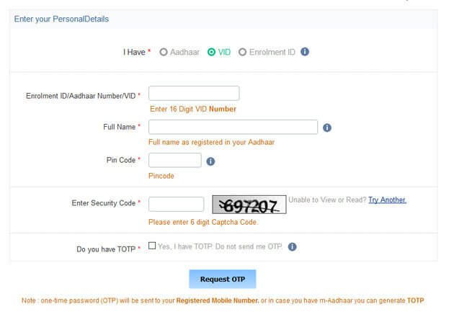This screenshot has height=317, width=454.
Task: Focus the Enrolment ID/Aadhaar Number/VID input box
Action: [x=194, y=93]
